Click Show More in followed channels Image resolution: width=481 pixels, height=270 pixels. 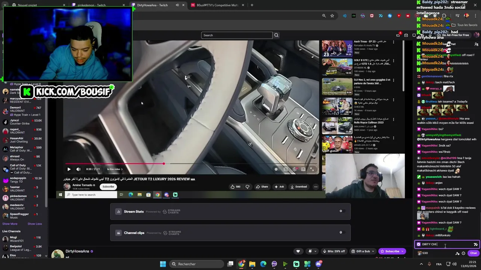(x=10, y=224)
